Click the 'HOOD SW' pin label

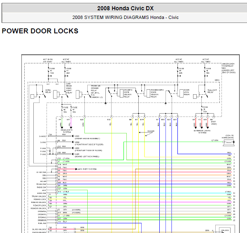coord(42,193)
